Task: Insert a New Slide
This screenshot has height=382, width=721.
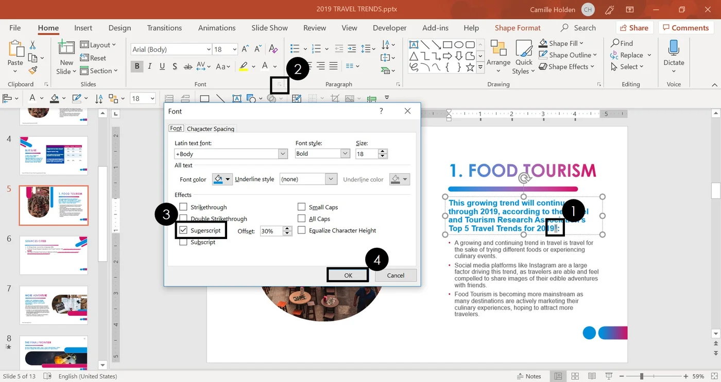Action: point(66,57)
